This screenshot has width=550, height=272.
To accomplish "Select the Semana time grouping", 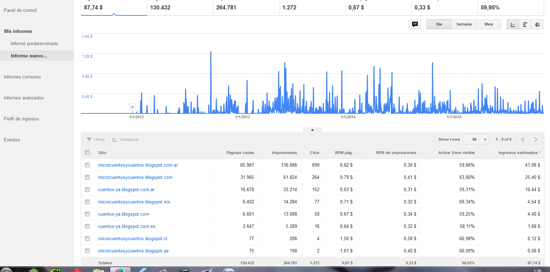I will click(464, 25).
